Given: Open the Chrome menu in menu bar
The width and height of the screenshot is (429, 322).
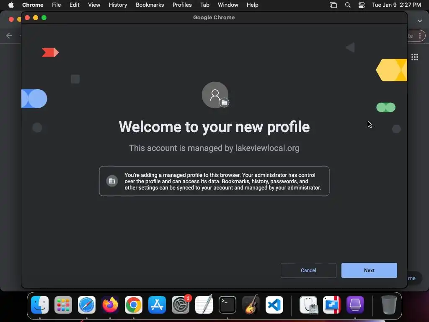Looking at the screenshot, I should click(33, 5).
